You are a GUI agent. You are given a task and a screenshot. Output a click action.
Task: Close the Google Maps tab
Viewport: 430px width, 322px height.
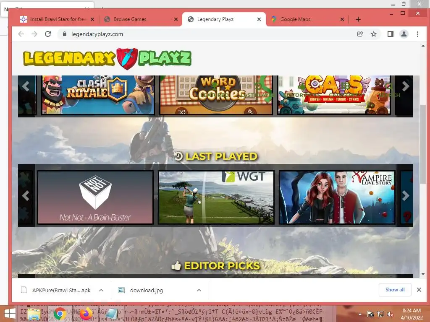(x=342, y=19)
